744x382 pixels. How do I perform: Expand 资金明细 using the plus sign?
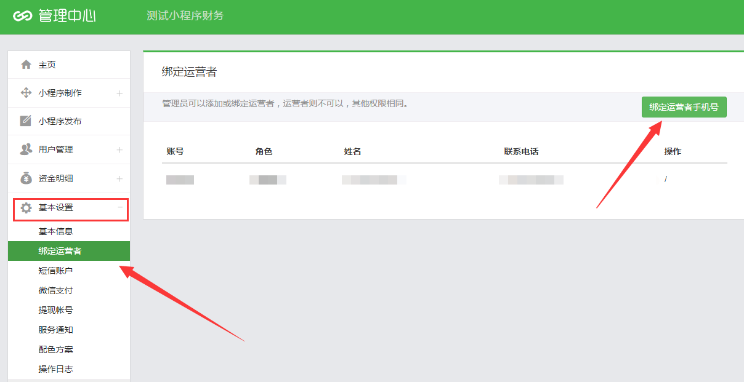[119, 179]
